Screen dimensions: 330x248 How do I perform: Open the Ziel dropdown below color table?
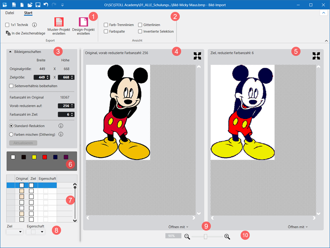[x=15, y=232]
